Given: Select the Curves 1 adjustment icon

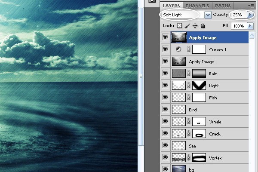Looking at the screenshot, I should pos(178,50).
